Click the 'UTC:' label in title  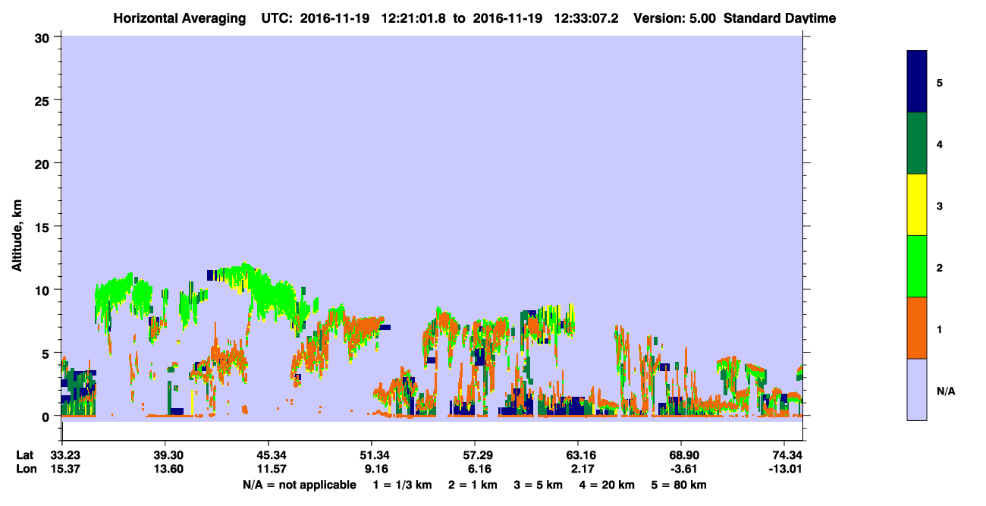coord(277,18)
